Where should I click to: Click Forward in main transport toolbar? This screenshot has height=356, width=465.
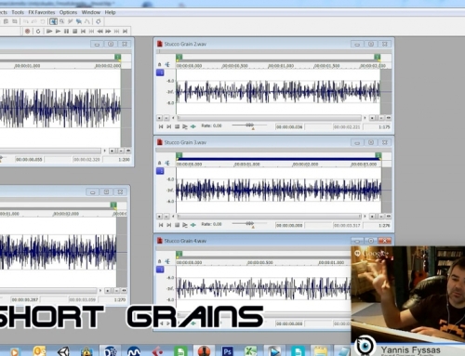pos(108,32)
